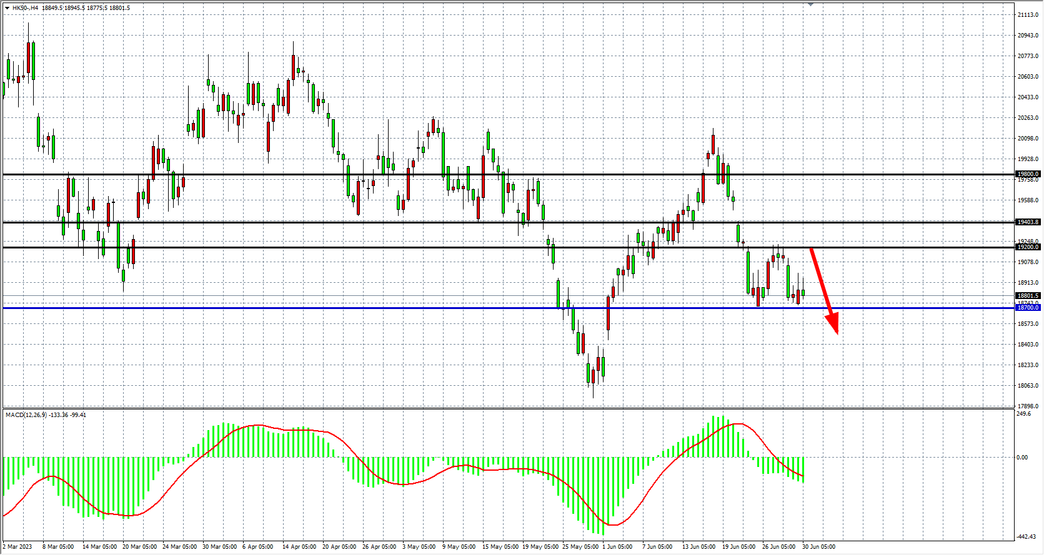This screenshot has width=1044, height=555.
Task: Click the red MACD signal line peak
Action: (738, 424)
